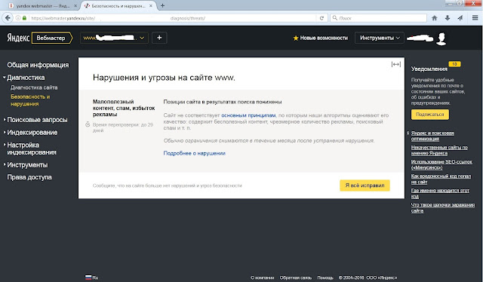483x282 pixels.
Task: Open the Новые возможности link
Action: tap(324, 38)
